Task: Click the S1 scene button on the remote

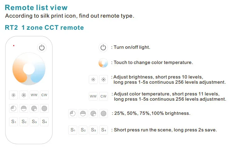Action: coord(14,122)
